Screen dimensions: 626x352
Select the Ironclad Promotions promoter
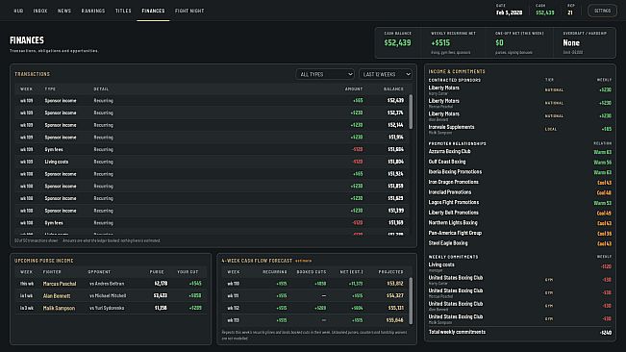coord(520,192)
